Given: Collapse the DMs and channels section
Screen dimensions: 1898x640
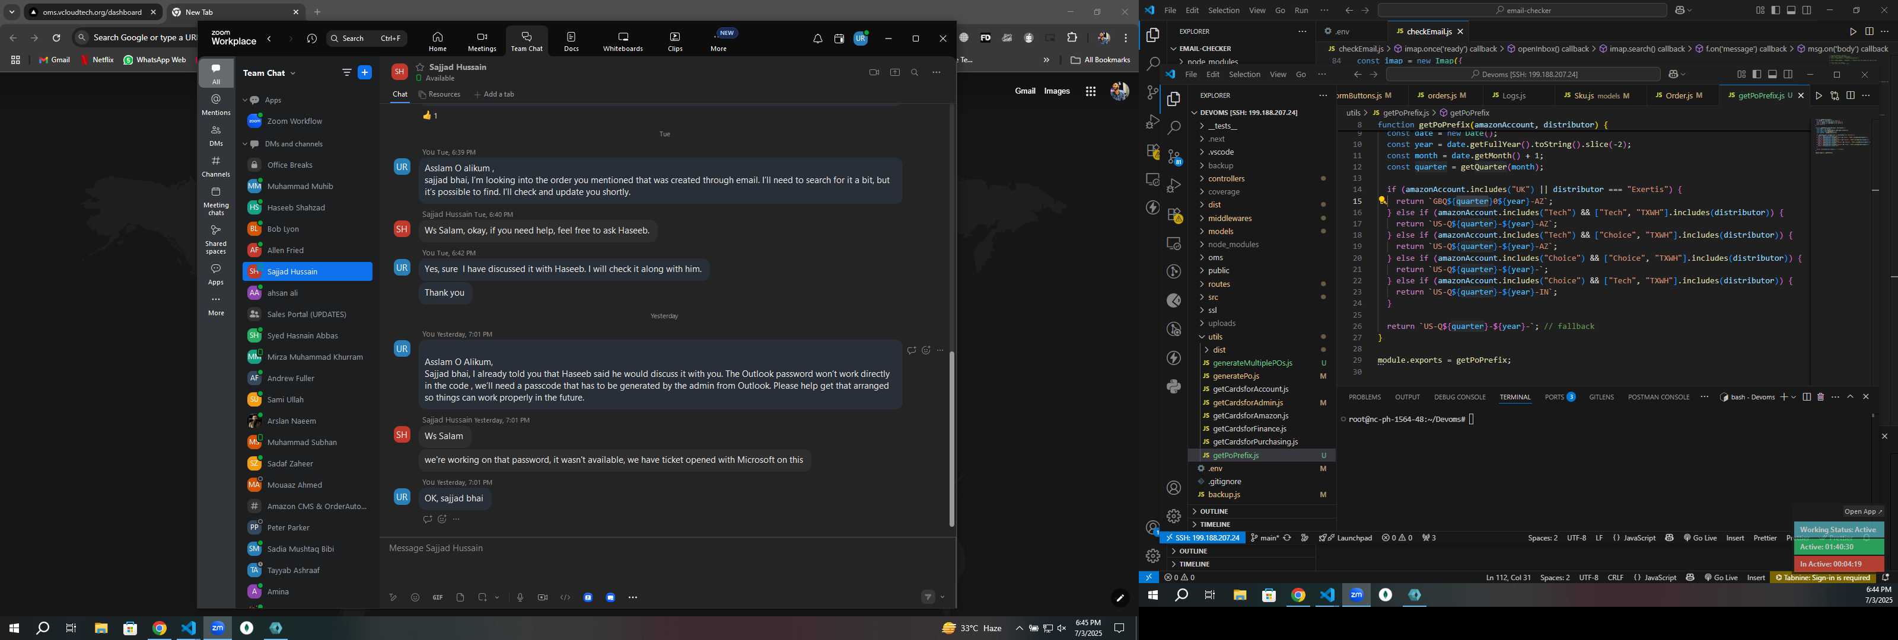Looking at the screenshot, I should (x=244, y=145).
